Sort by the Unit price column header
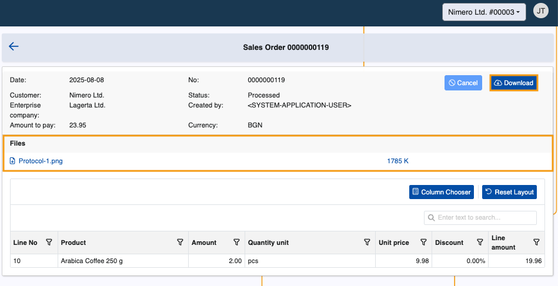The image size is (558, 286). click(x=394, y=243)
